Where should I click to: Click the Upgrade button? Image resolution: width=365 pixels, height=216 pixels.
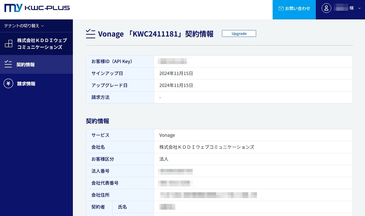tap(239, 34)
